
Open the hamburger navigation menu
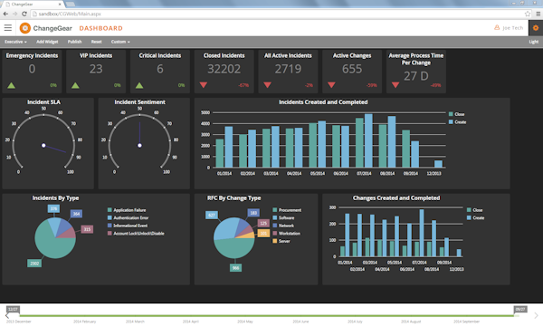point(8,28)
